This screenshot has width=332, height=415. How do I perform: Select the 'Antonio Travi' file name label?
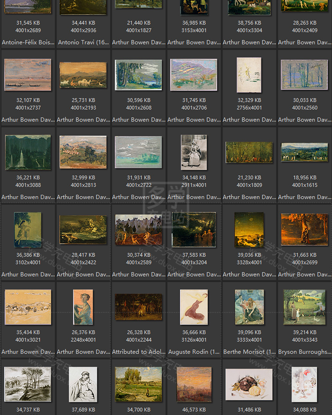pyautogui.click(x=83, y=42)
